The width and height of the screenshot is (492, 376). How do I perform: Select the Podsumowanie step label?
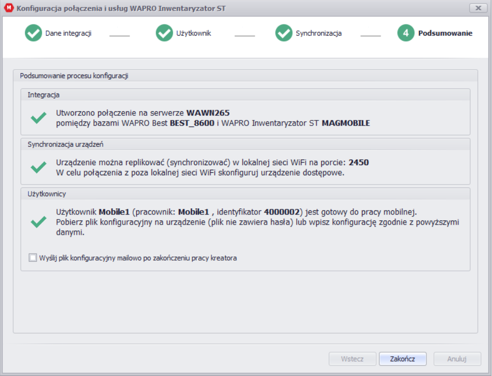pos(445,33)
